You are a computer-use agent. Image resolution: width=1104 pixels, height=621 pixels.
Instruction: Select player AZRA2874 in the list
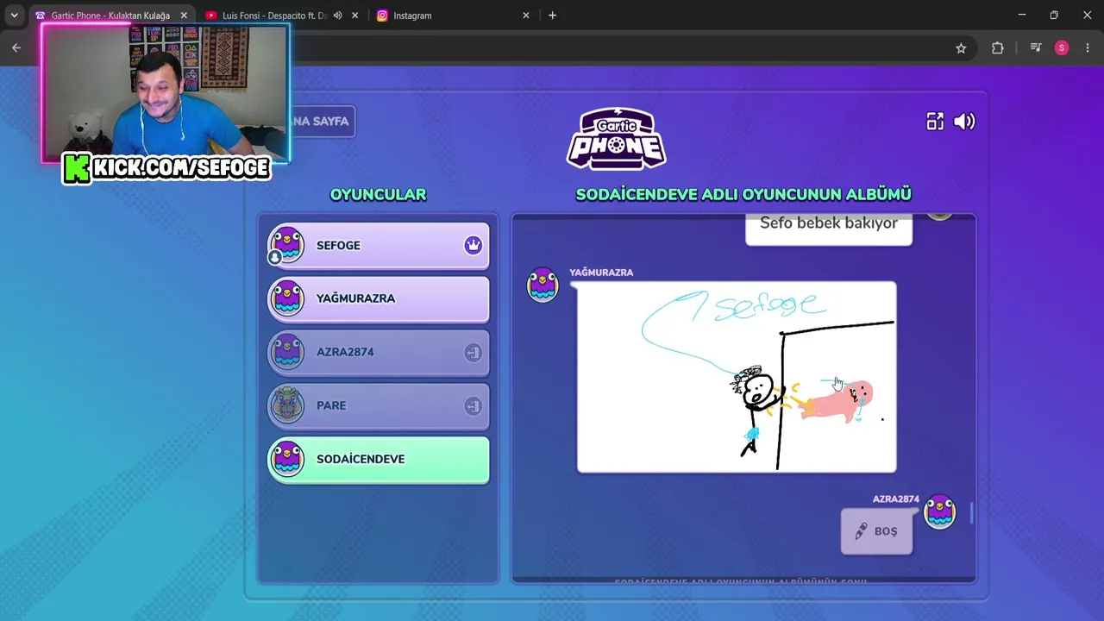tap(378, 353)
